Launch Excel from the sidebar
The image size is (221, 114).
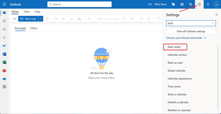click(x=4, y=62)
